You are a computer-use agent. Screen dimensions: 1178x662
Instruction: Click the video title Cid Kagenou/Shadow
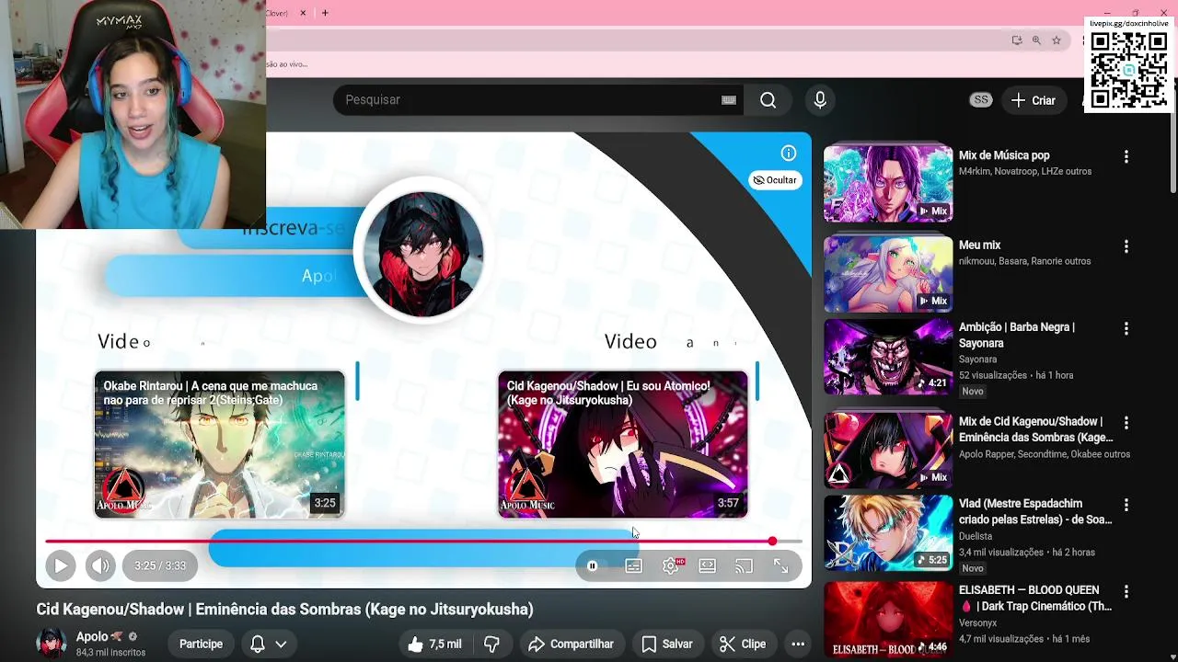point(284,610)
